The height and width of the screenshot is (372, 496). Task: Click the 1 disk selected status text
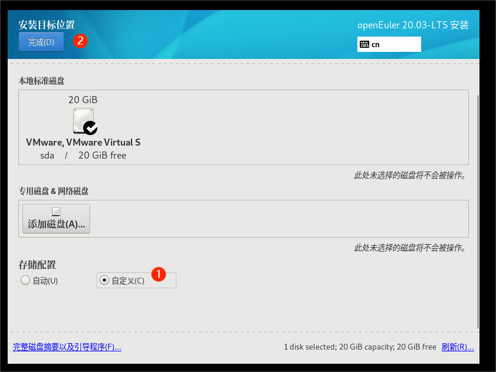click(x=360, y=347)
